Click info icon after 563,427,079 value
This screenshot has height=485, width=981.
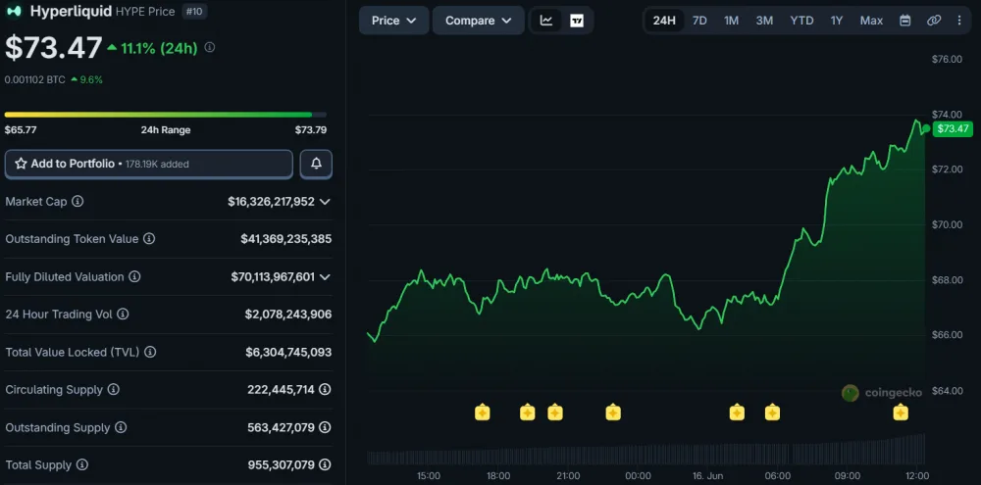click(325, 427)
